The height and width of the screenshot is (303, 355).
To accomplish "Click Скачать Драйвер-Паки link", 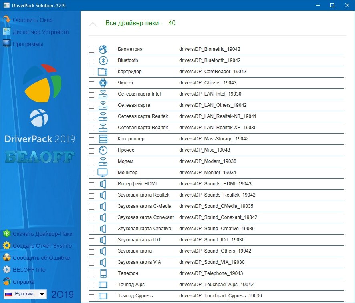I will pos(42,234).
